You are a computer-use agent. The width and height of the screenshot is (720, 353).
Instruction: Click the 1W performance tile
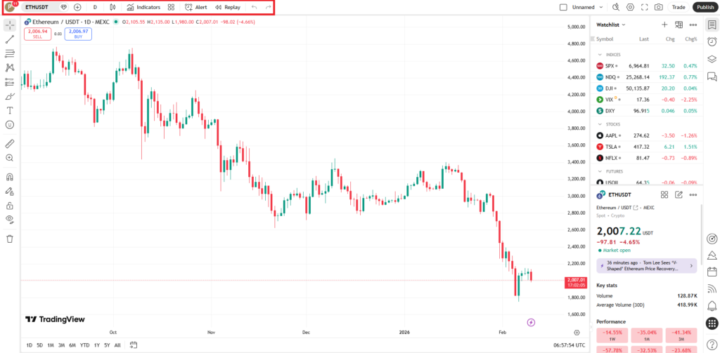tap(613, 334)
